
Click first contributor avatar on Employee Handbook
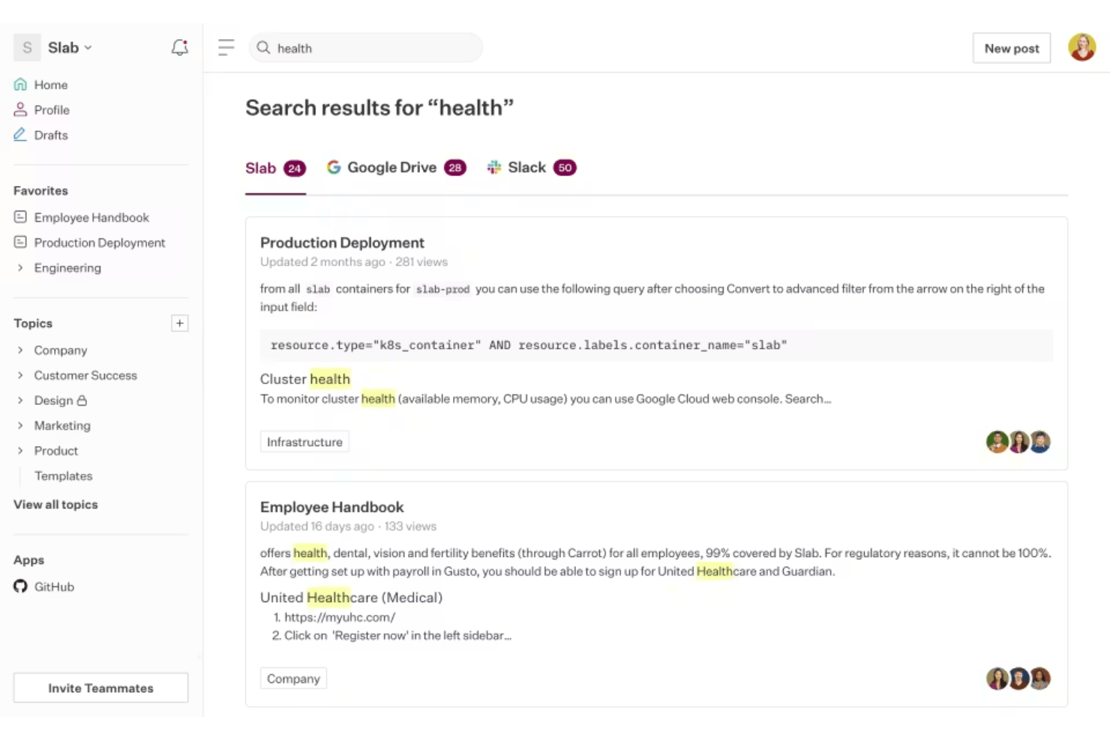(997, 679)
